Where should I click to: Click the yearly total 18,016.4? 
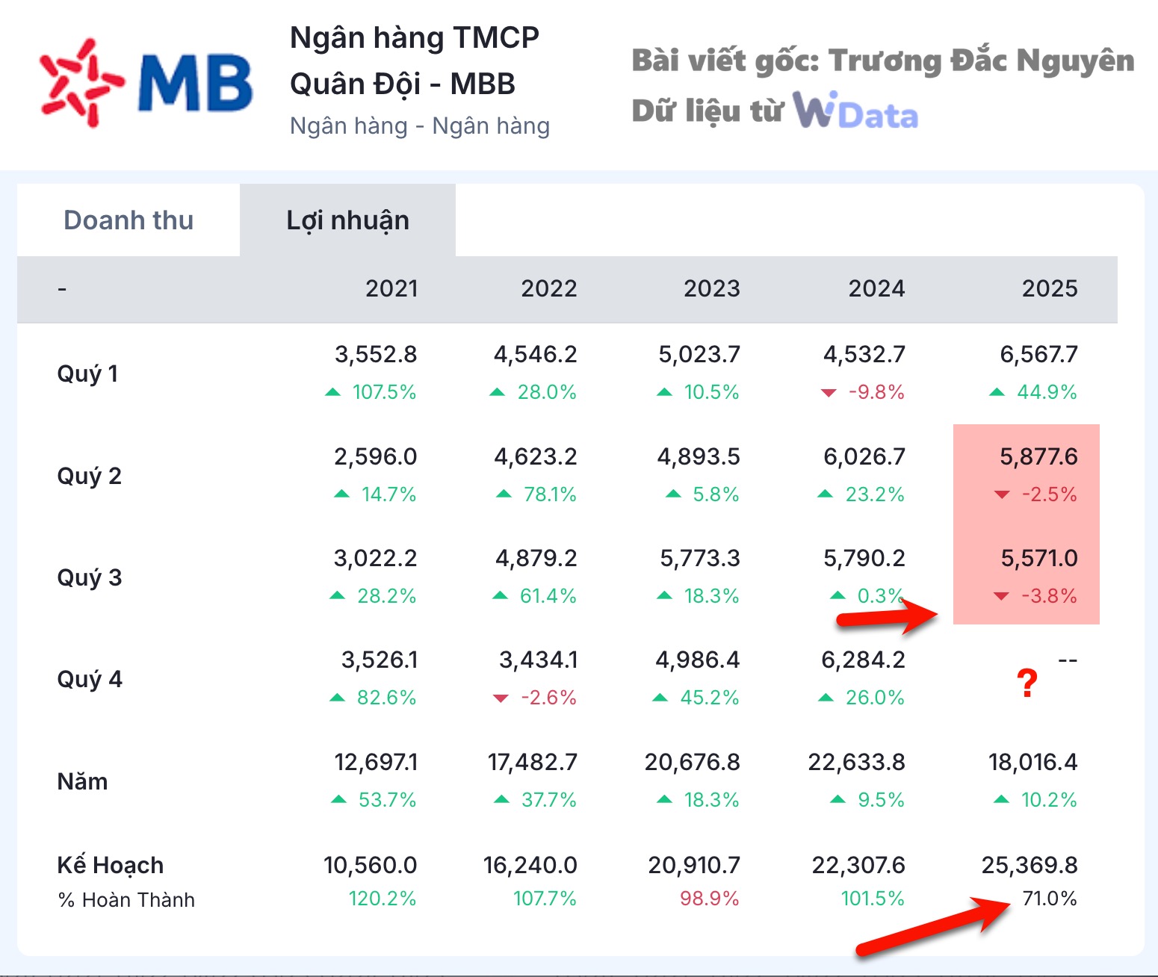(x=1033, y=762)
